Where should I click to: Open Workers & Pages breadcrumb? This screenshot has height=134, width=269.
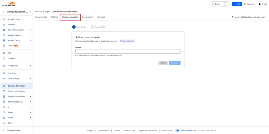43,12
